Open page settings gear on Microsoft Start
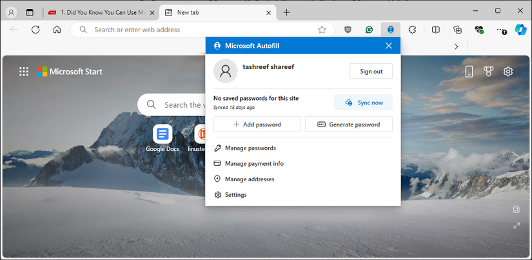Screen dimensions: 532x260 coord(508,71)
